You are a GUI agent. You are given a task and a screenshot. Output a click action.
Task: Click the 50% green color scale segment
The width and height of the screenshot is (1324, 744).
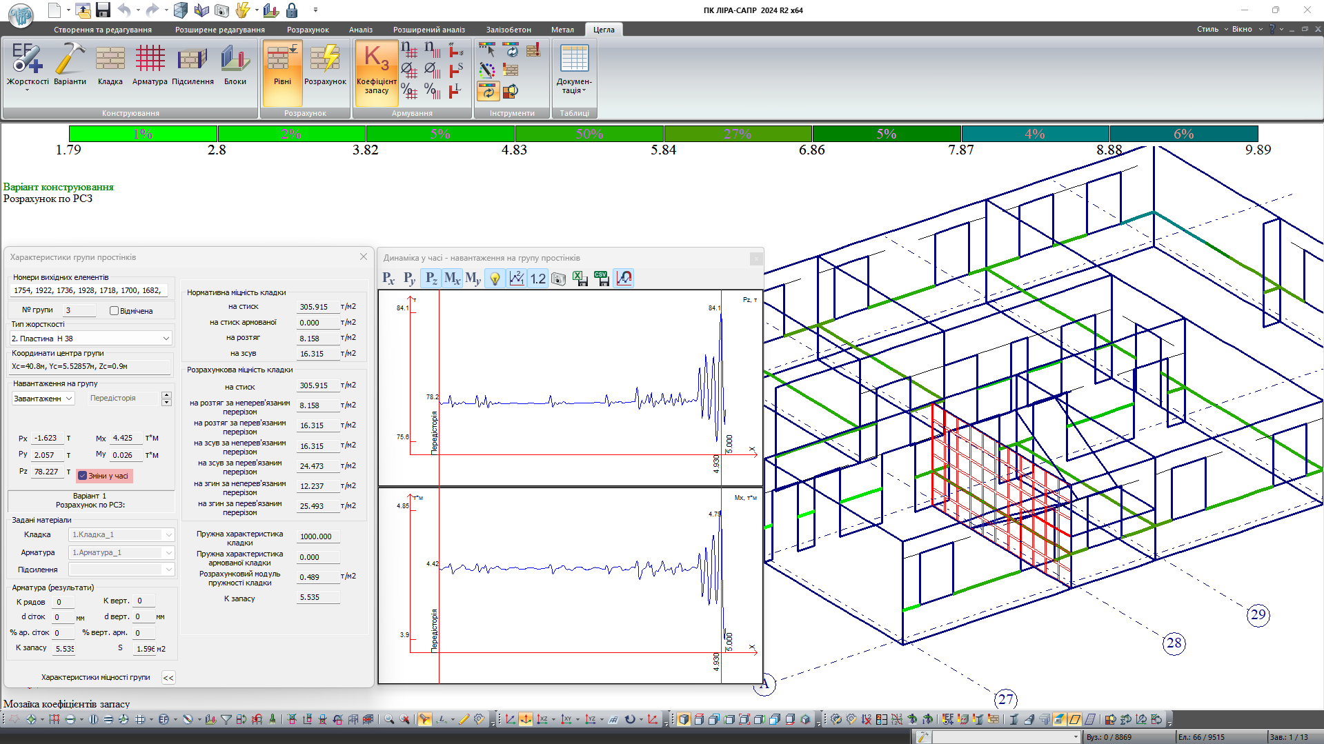pyautogui.click(x=589, y=134)
